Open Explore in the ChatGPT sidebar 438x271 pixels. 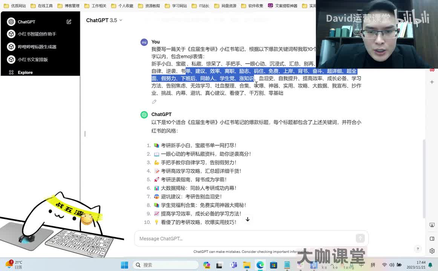[x=25, y=72]
